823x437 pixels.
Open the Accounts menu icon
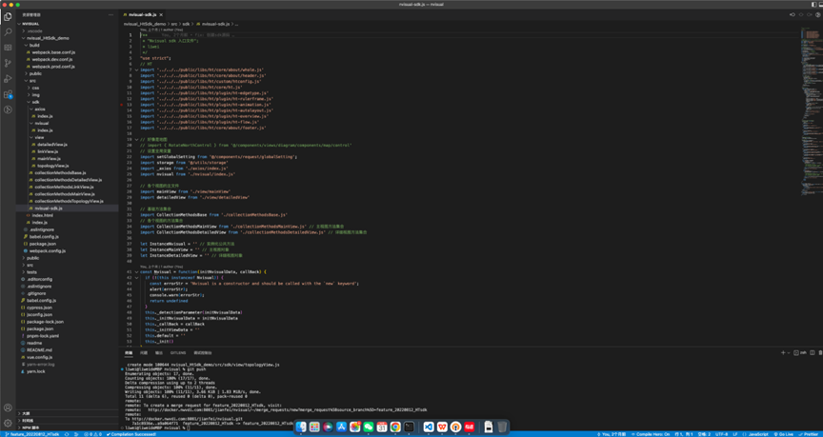pos(8,407)
